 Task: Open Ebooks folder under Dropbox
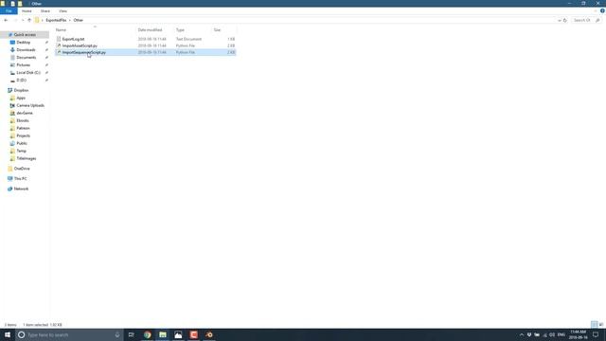tap(23, 120)
